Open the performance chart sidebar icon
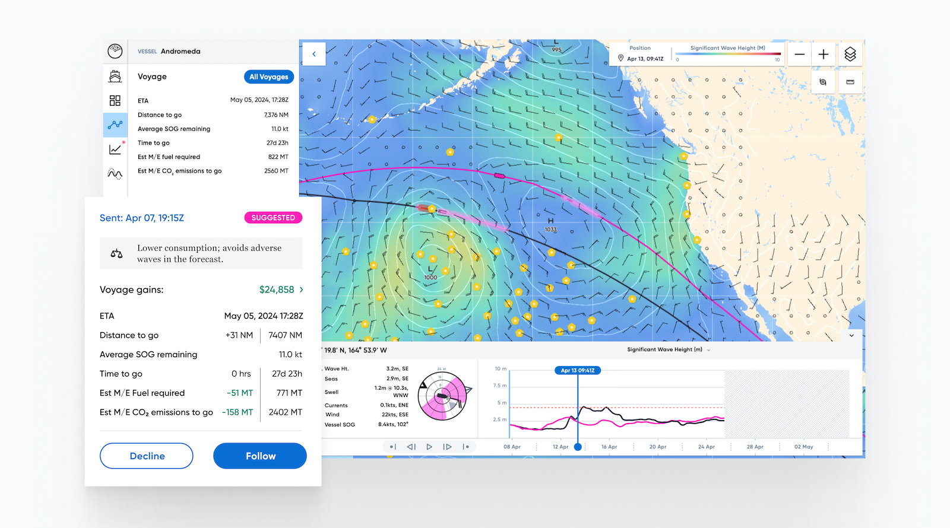Screen dimensions: 950x528 pyautogui.click(x=115, y=150)
